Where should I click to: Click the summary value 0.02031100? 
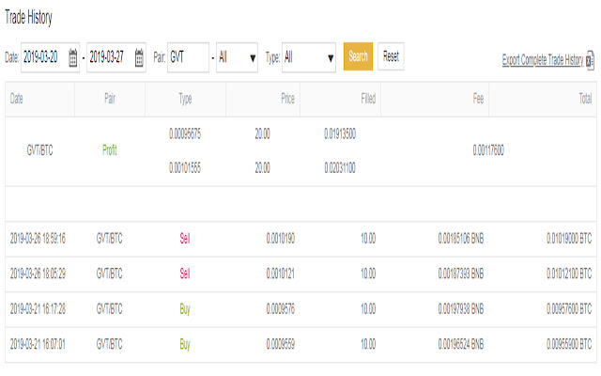pos(340,167)
